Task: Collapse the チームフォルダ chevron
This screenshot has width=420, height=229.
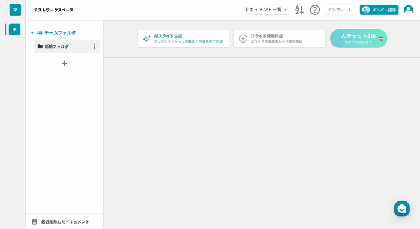Action: [x=32, y=32]
